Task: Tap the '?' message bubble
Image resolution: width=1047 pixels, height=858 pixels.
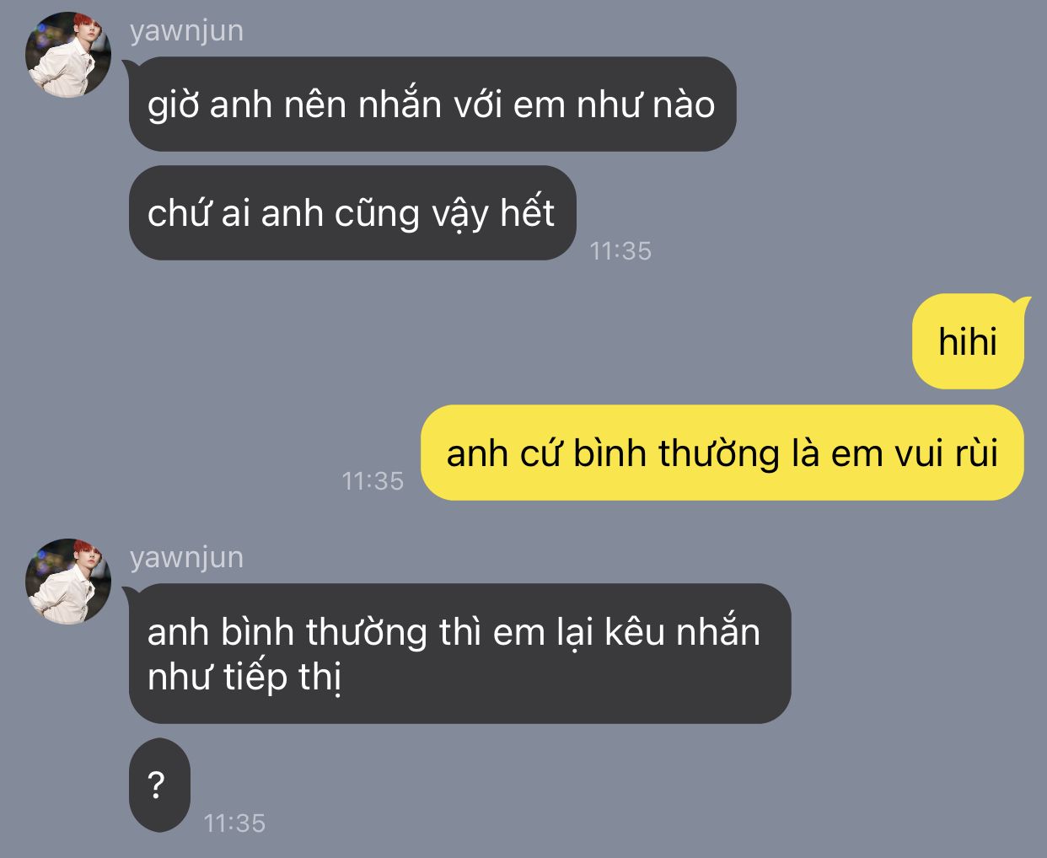Action: pos(159,785)
